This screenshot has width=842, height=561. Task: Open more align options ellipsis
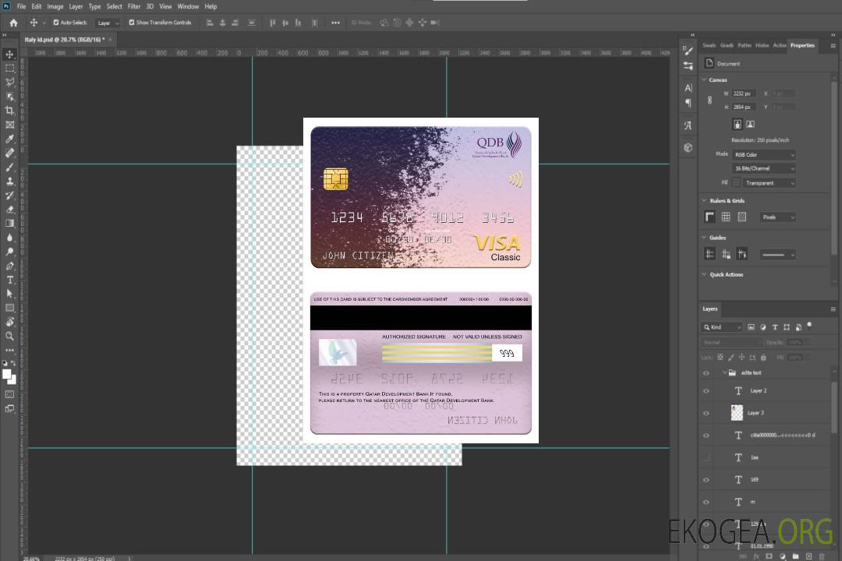[x=335, y=23]
